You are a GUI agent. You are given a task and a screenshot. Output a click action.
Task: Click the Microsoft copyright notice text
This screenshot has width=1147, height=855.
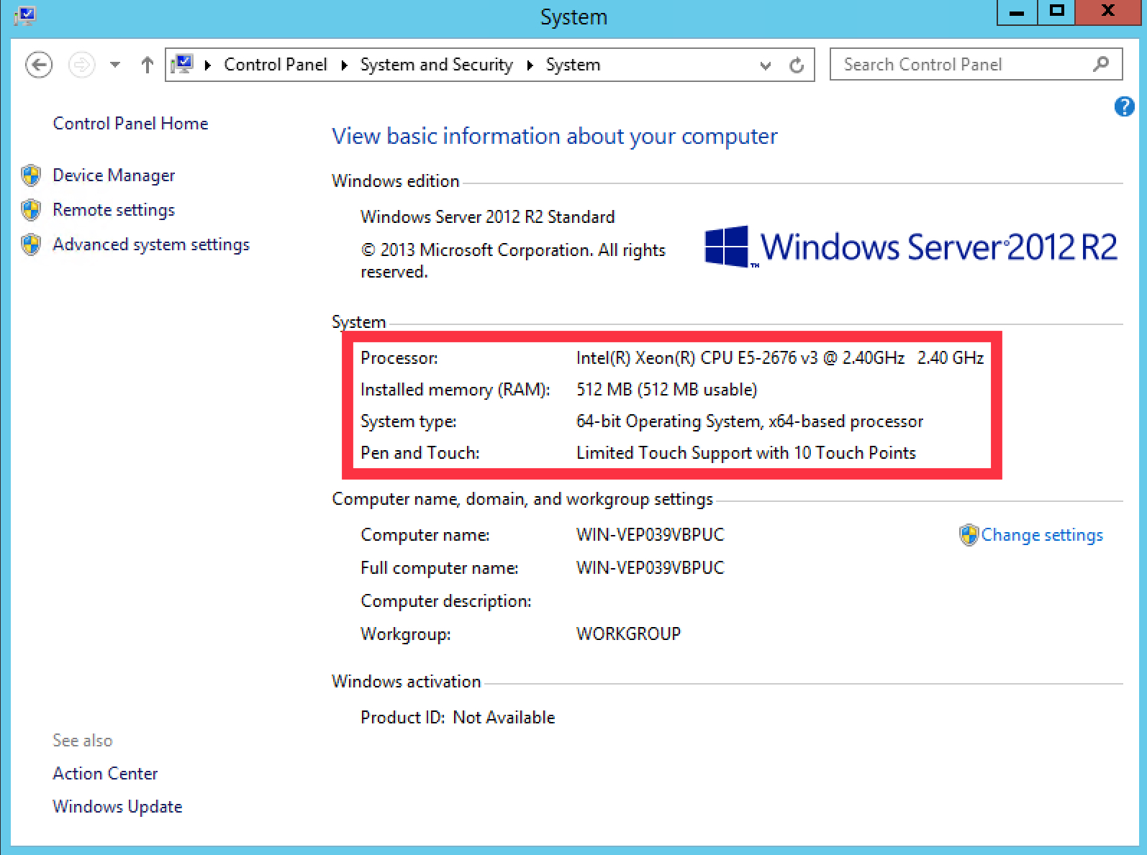[513, 261]
